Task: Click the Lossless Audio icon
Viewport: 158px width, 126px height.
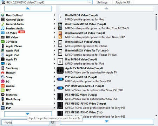Action: click(3, 28)
